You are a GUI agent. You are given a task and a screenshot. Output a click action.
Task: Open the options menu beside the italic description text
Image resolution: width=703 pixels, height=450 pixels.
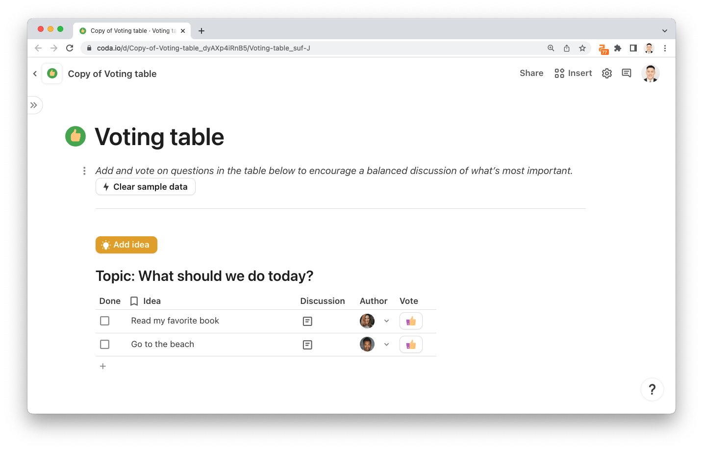(84, 171)
